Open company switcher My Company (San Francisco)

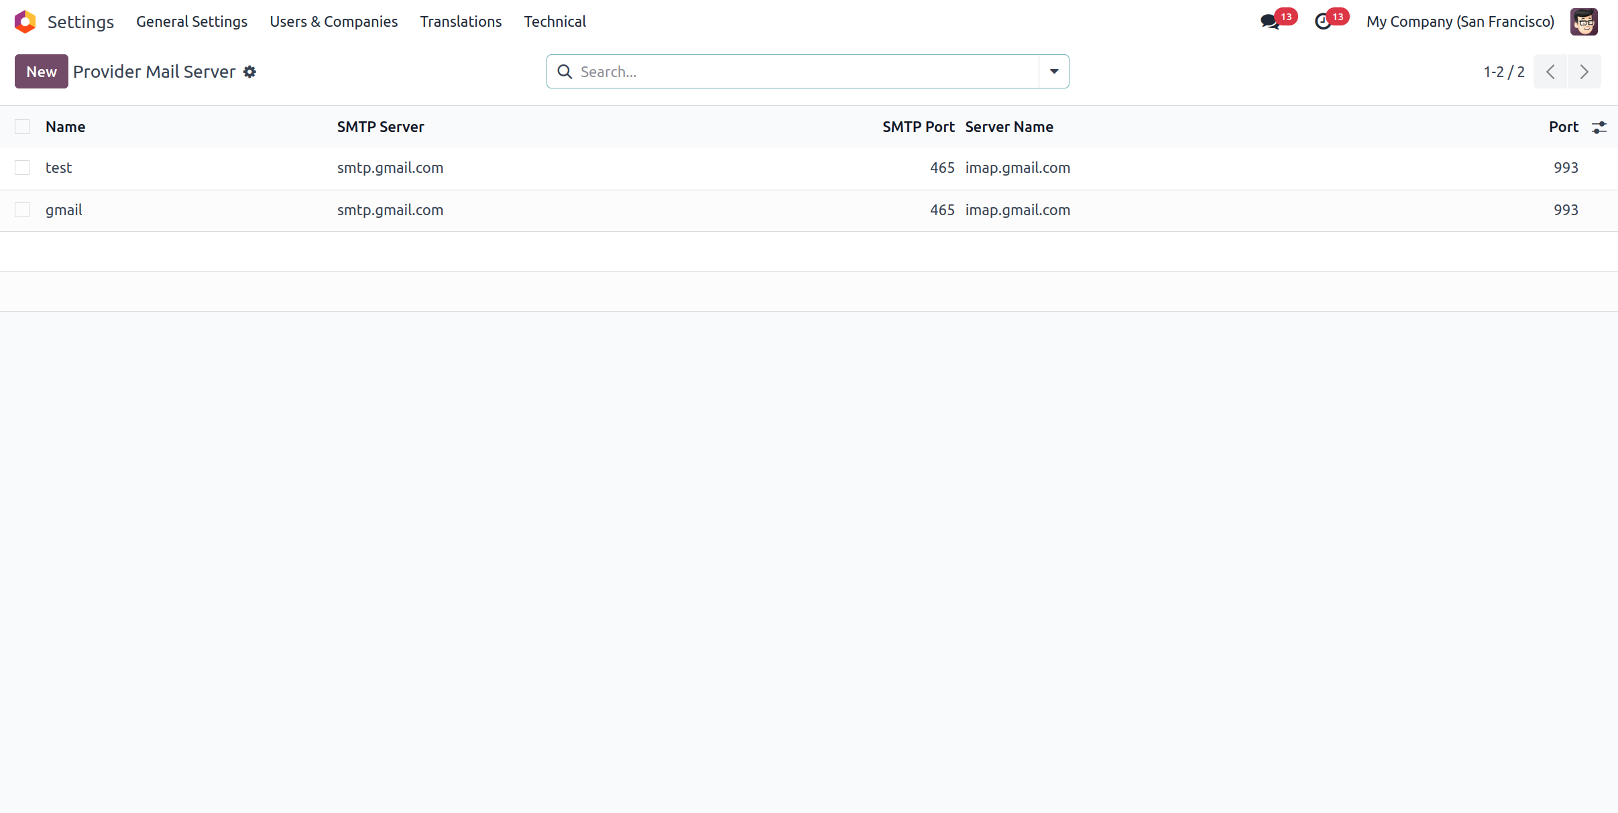point(1460,21)
